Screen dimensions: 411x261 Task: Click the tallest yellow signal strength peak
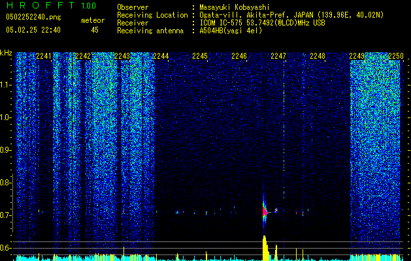[x=265, y=248]
